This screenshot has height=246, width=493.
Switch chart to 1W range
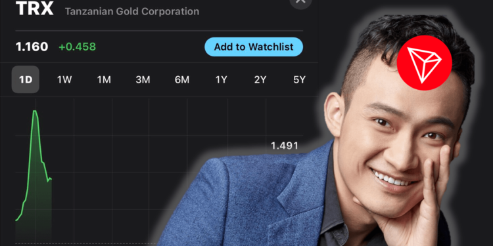coord(64,79)
